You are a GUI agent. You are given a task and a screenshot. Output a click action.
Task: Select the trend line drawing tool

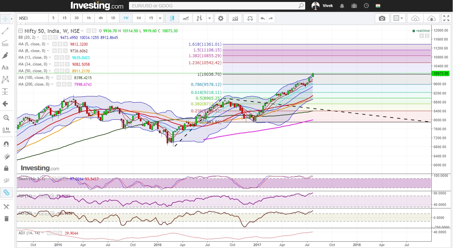coord(5,31)
